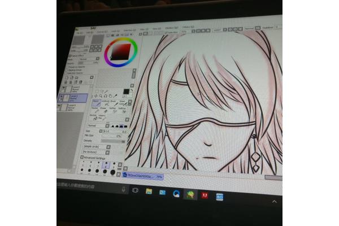The height and width of the screenshot is (226, 339).
Task: Click inside the red color picker square
Action: [x=121, y=51]
